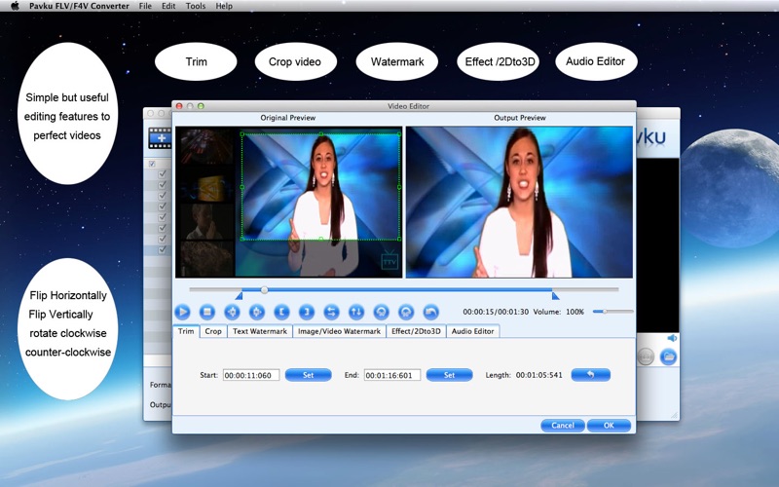Viewport: 779px width, 487px height.
Task: Open Pavku FLV/F4V Converter app menu
Action: coord(79,6)
